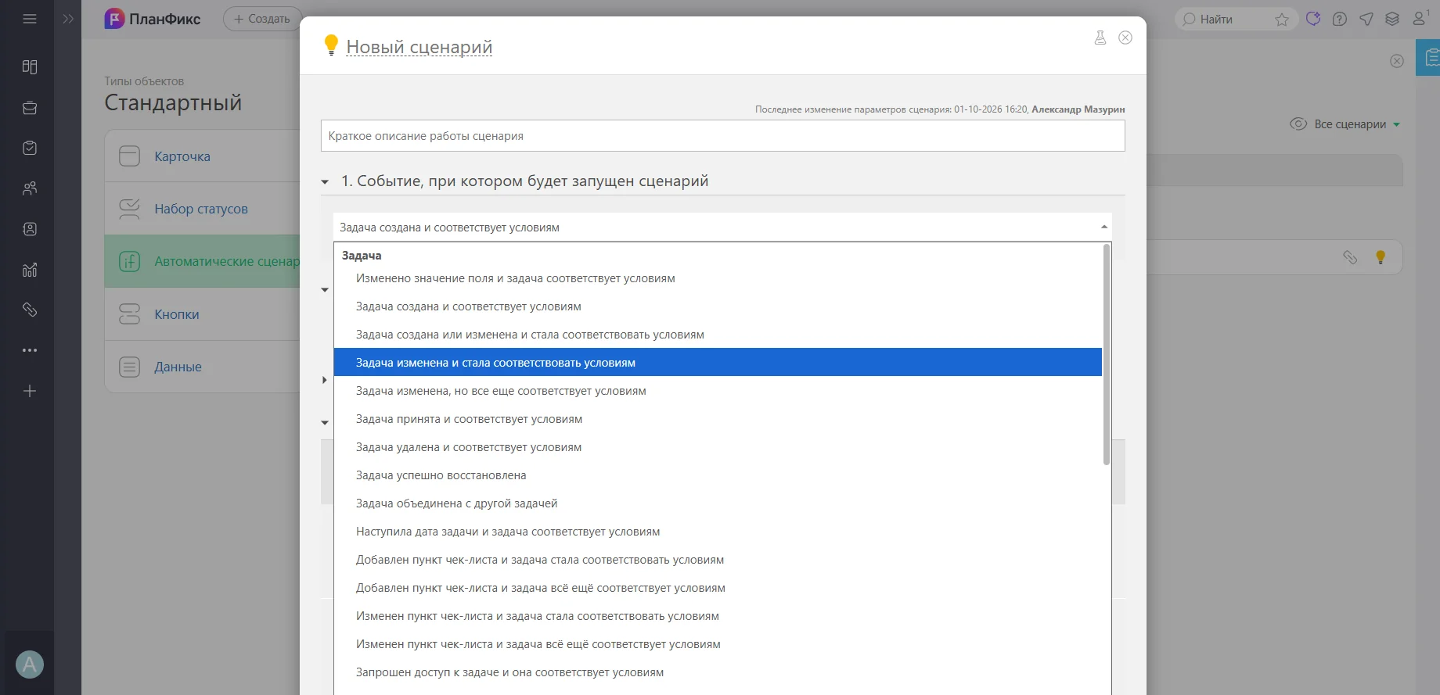Open the employee card icon in left sidebar
This screenshot has height=695, width=1440.
[30, 229]
